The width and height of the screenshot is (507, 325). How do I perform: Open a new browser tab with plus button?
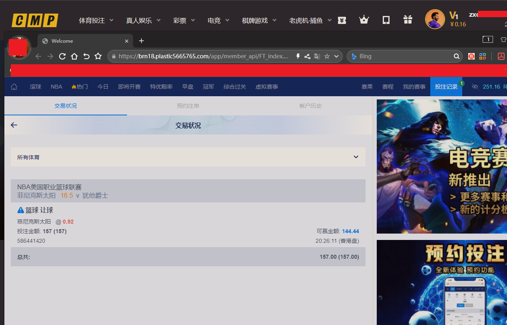coord(141,41)
